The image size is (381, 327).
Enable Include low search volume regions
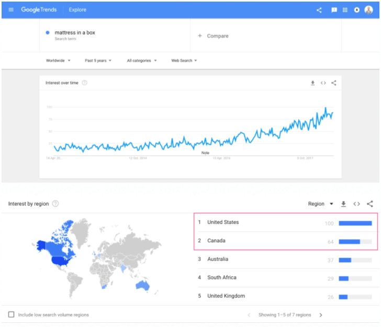coord(11,314)
